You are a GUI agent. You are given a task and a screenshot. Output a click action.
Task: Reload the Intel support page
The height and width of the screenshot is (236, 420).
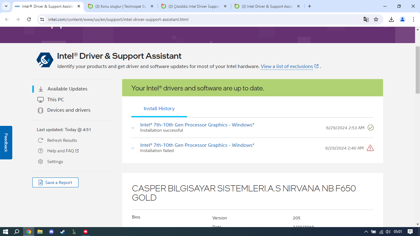click(x=29, y=19)
